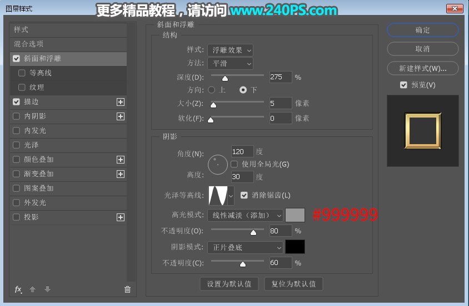Open the 方法 dropdown showing 平滑
469x306 pixels.
coord(230,64)
